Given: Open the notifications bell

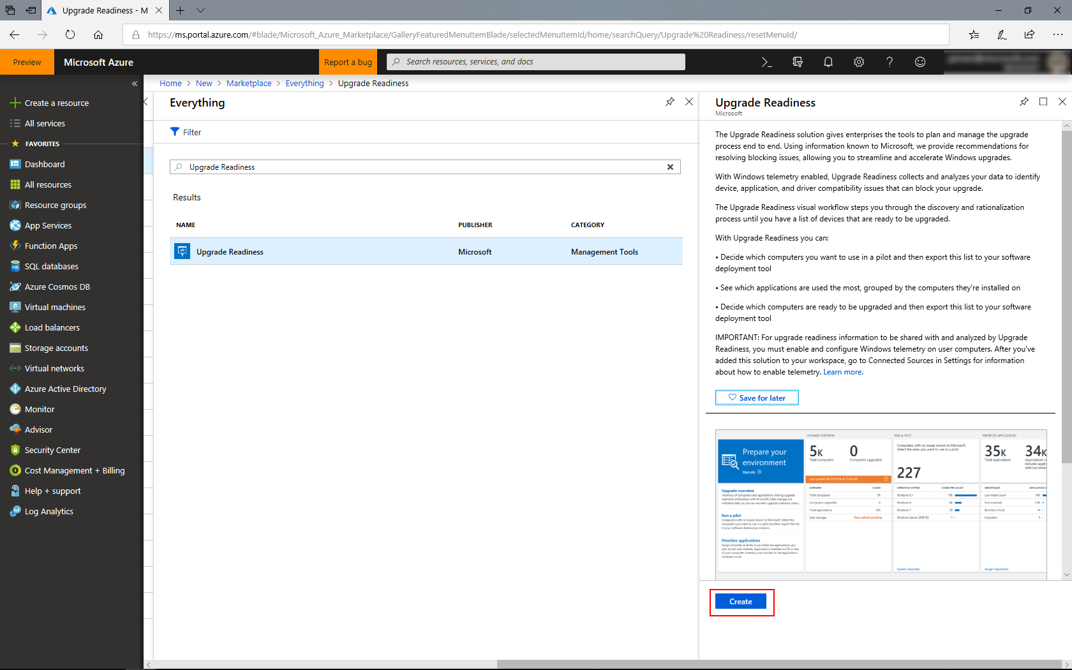Looking at the screenshot, I should point(828,62).
